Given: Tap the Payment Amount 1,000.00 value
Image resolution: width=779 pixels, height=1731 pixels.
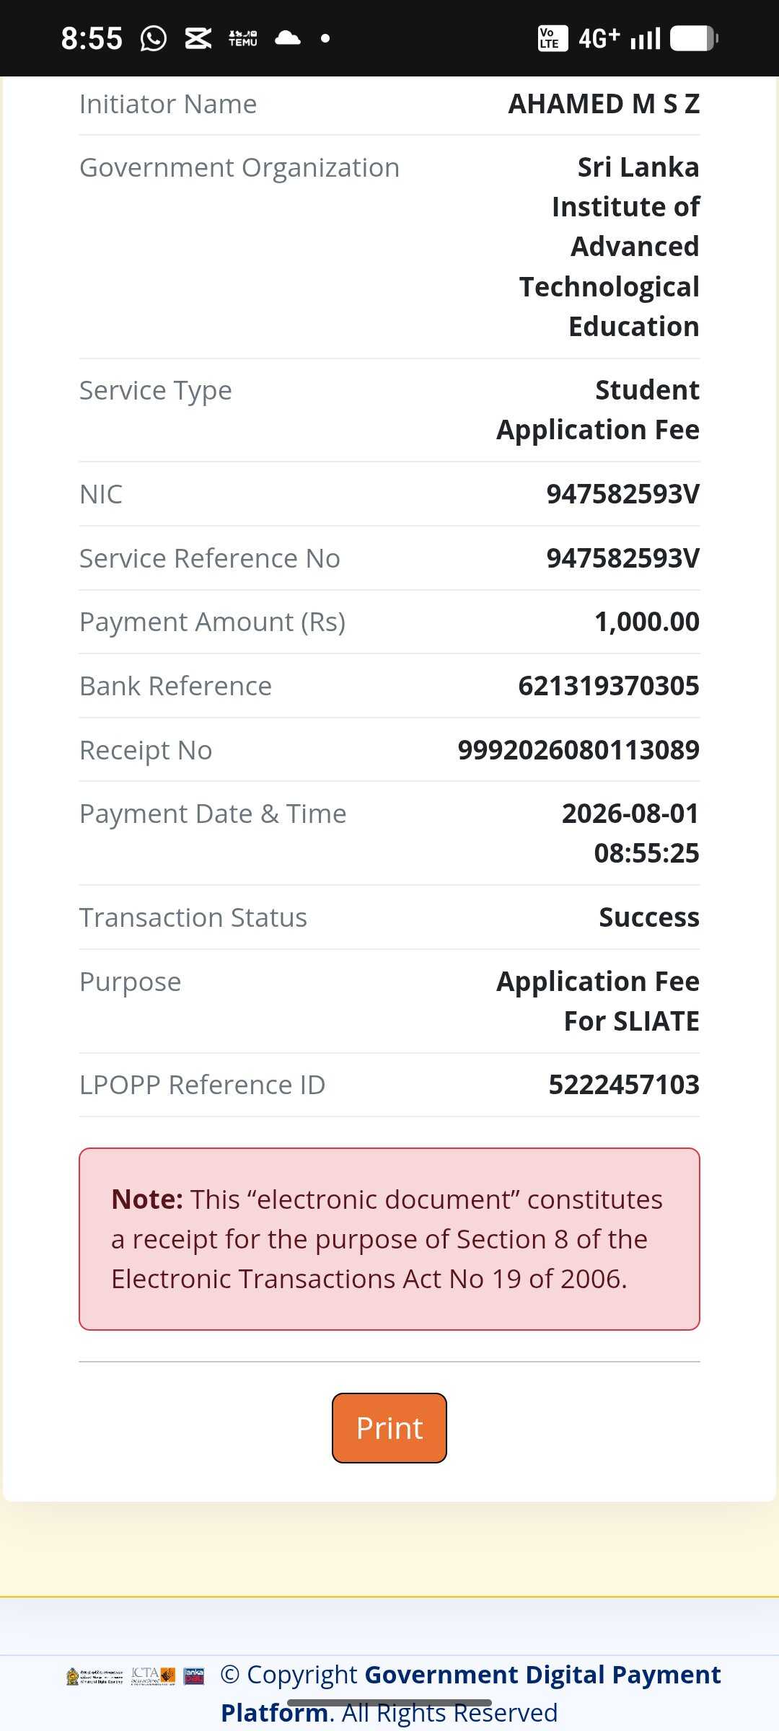Looking at the screenshot, I should tap(647, 622).
